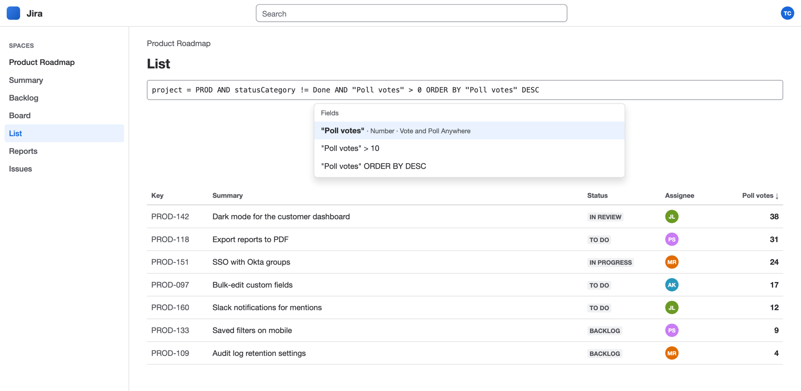Click "Export reports to PDF" summary
801x391 pixels.
click(x=250, y=239)
